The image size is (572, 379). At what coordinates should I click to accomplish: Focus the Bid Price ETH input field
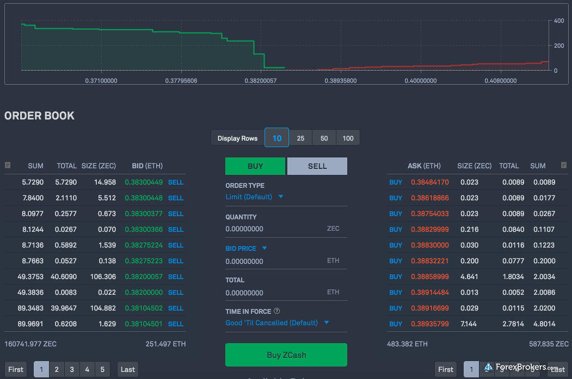(286, 261)
